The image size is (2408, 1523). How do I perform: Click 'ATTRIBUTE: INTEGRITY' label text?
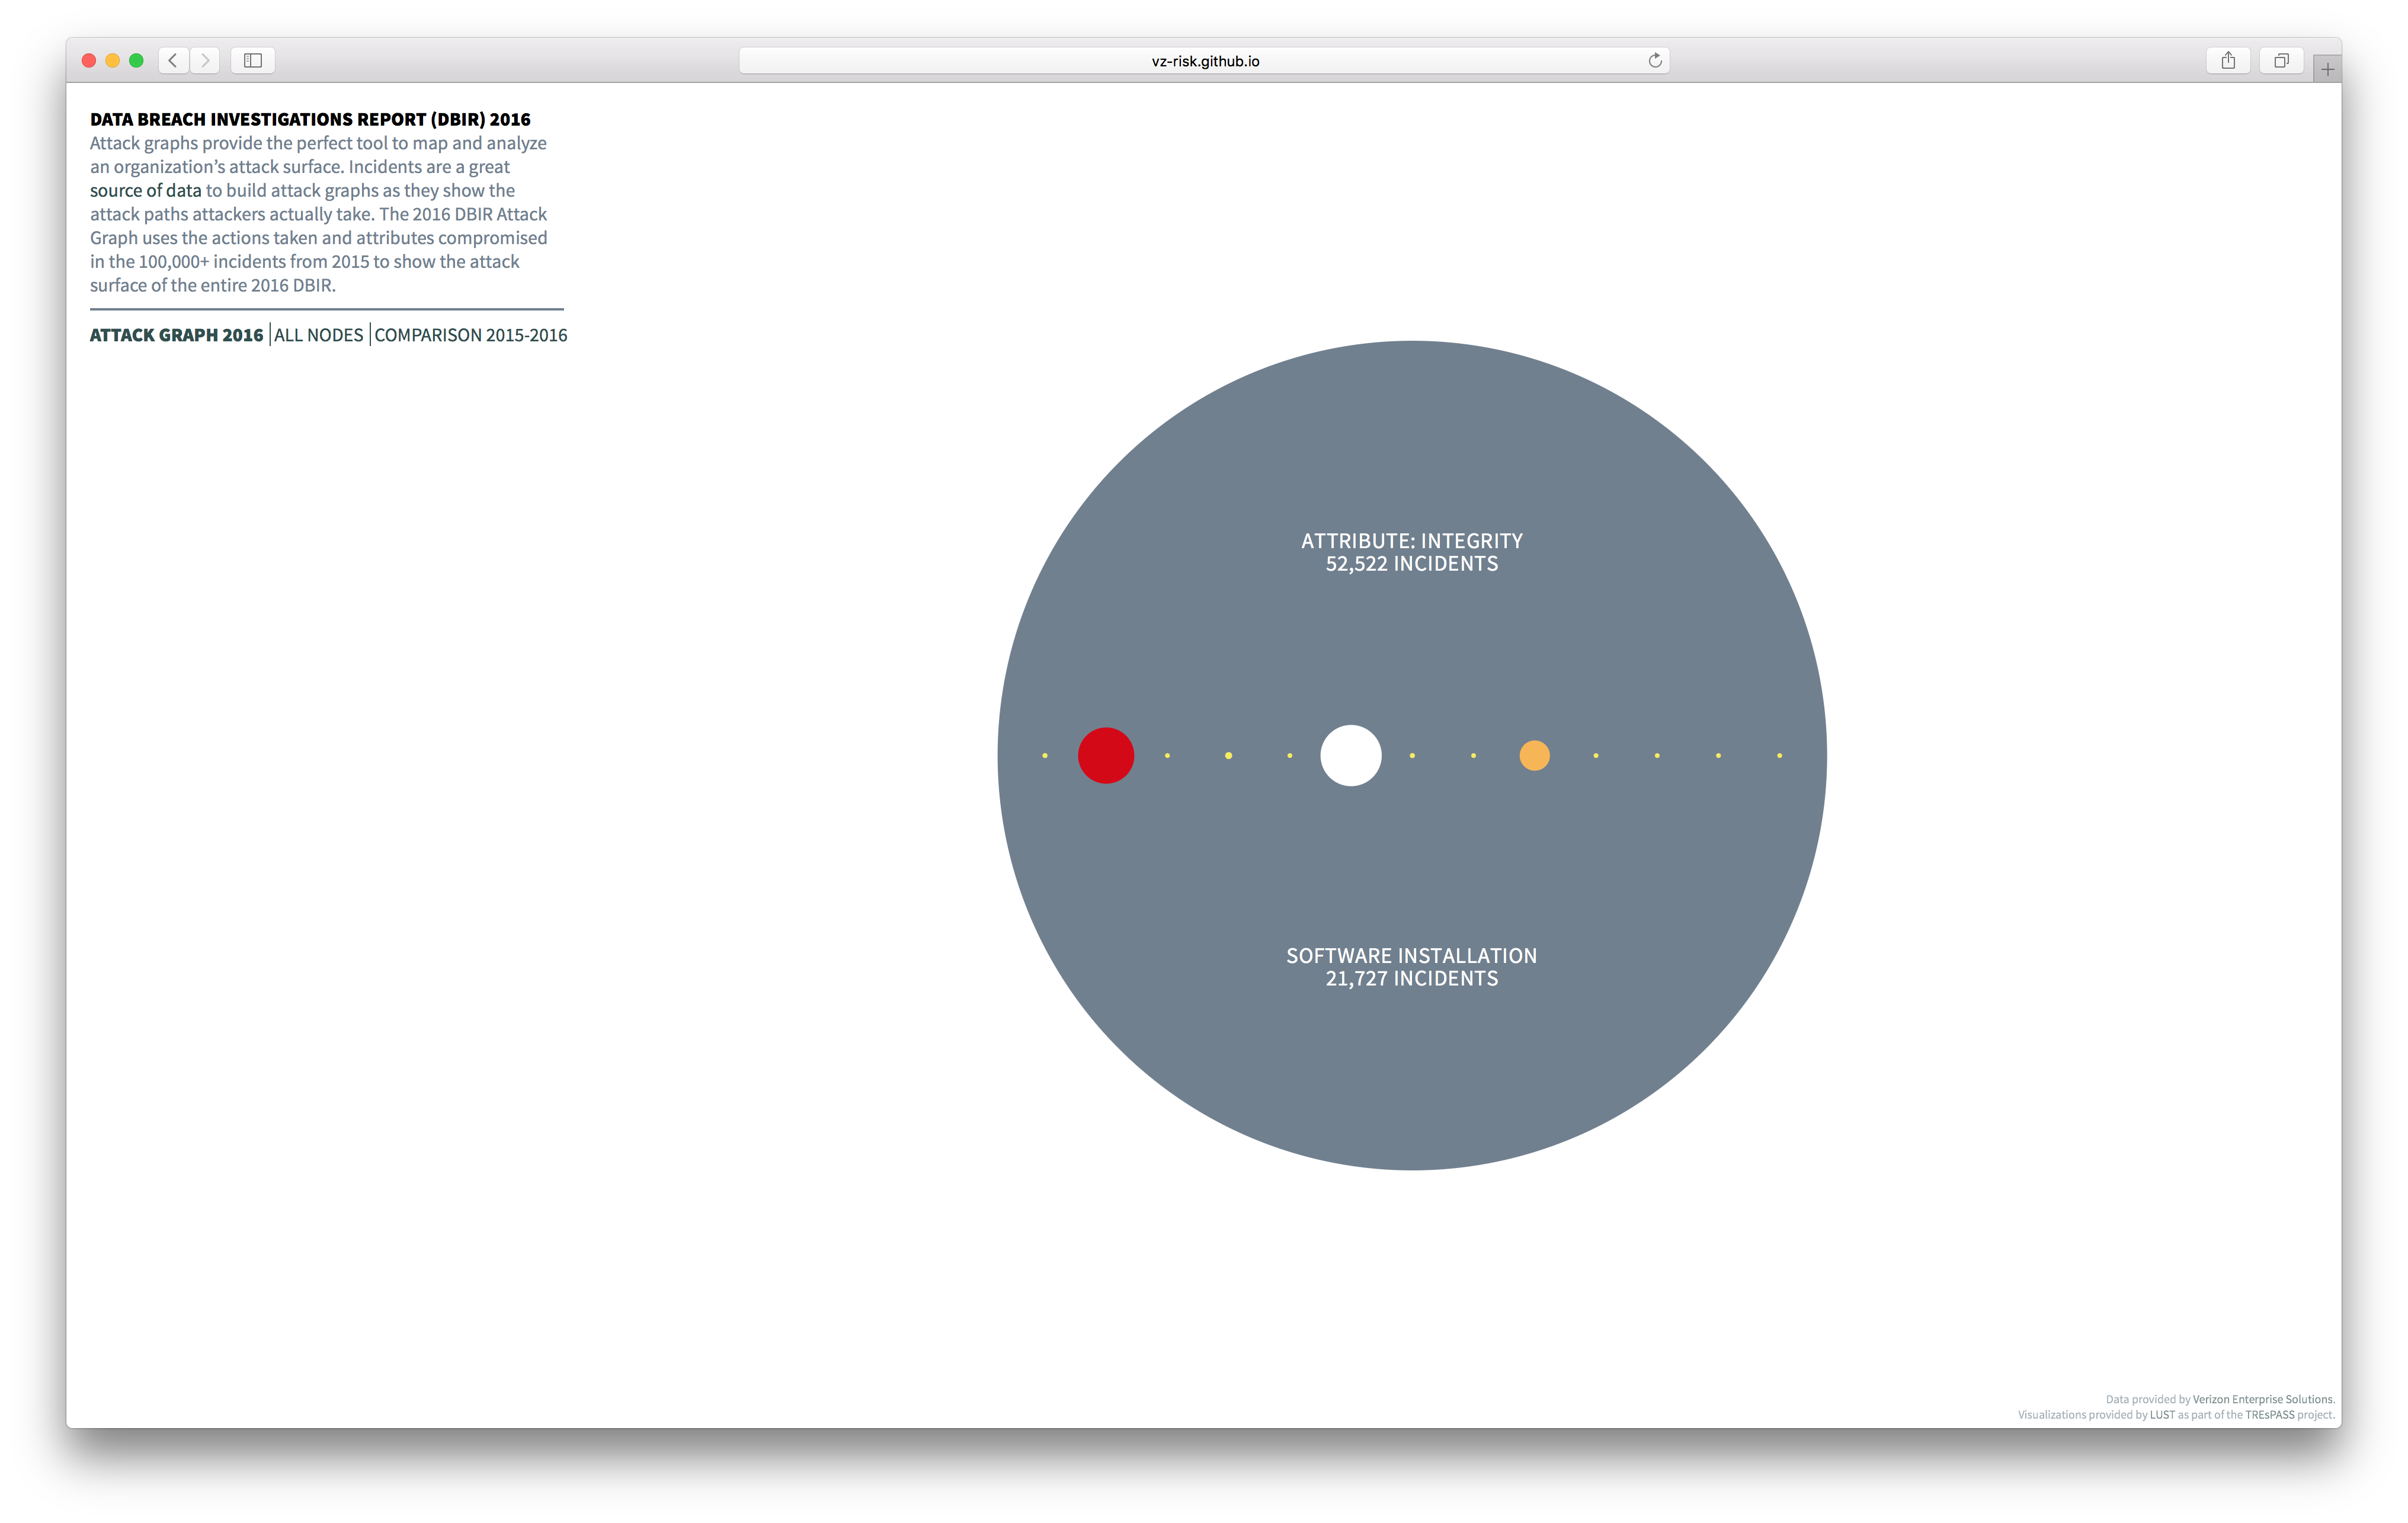pyautogui.click(x=1412, y=541)
